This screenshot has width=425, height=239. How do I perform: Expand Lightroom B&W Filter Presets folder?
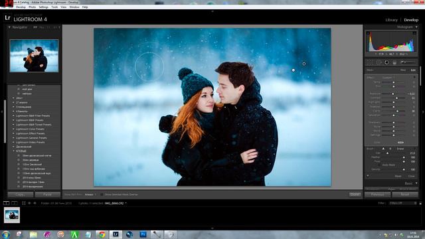click(x=13, y=116)
